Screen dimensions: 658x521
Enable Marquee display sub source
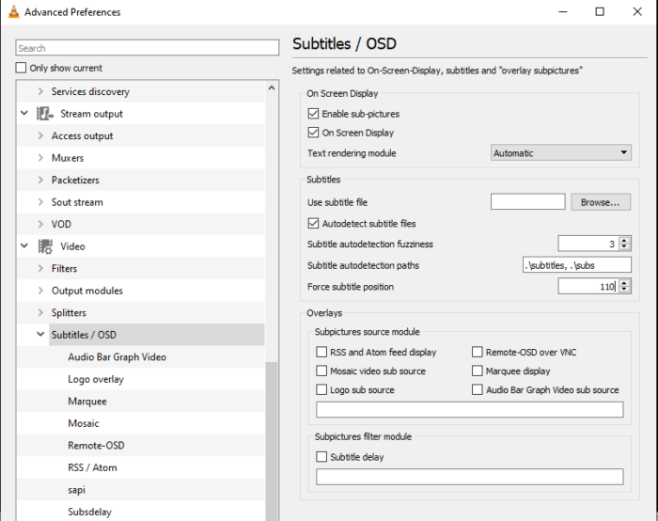coord(478,371)
